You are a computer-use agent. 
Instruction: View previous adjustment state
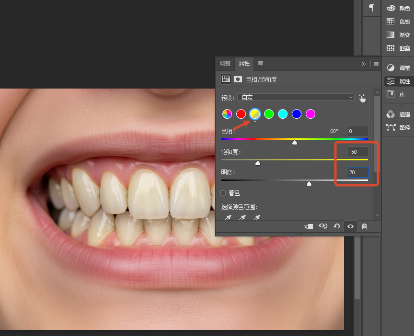click(323, 226)
